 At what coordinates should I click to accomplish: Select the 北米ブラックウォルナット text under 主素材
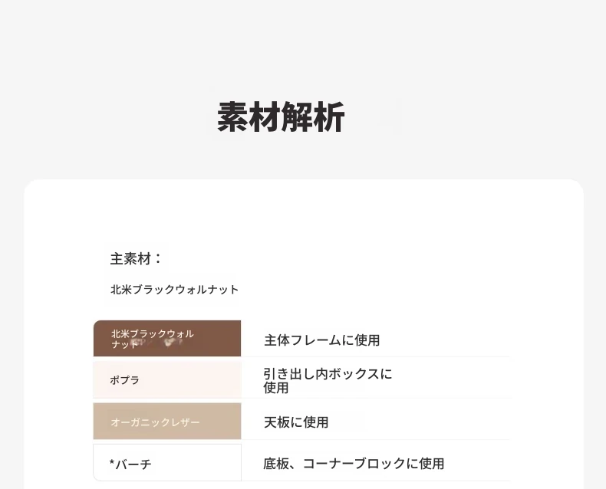coord(174,290)
